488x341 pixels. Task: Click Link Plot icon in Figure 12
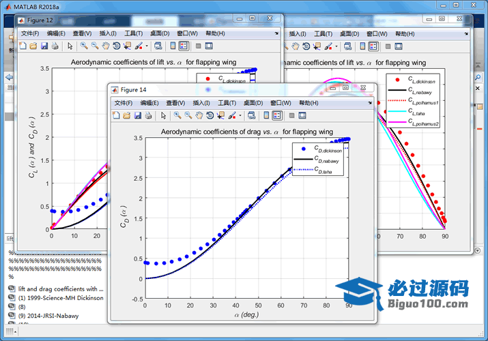[158, 46]
